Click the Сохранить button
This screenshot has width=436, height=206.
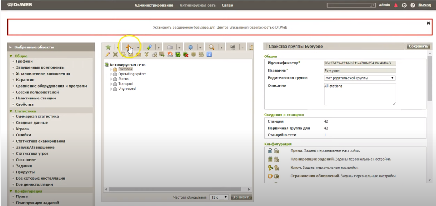point(418,47)
